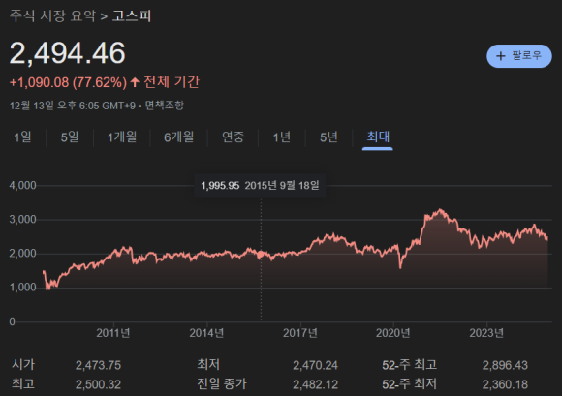Image resolution: width=562 pixels, height=396 pixels.
Task: Click the 전일 종가 label
Action: click(x=222, y=384)
